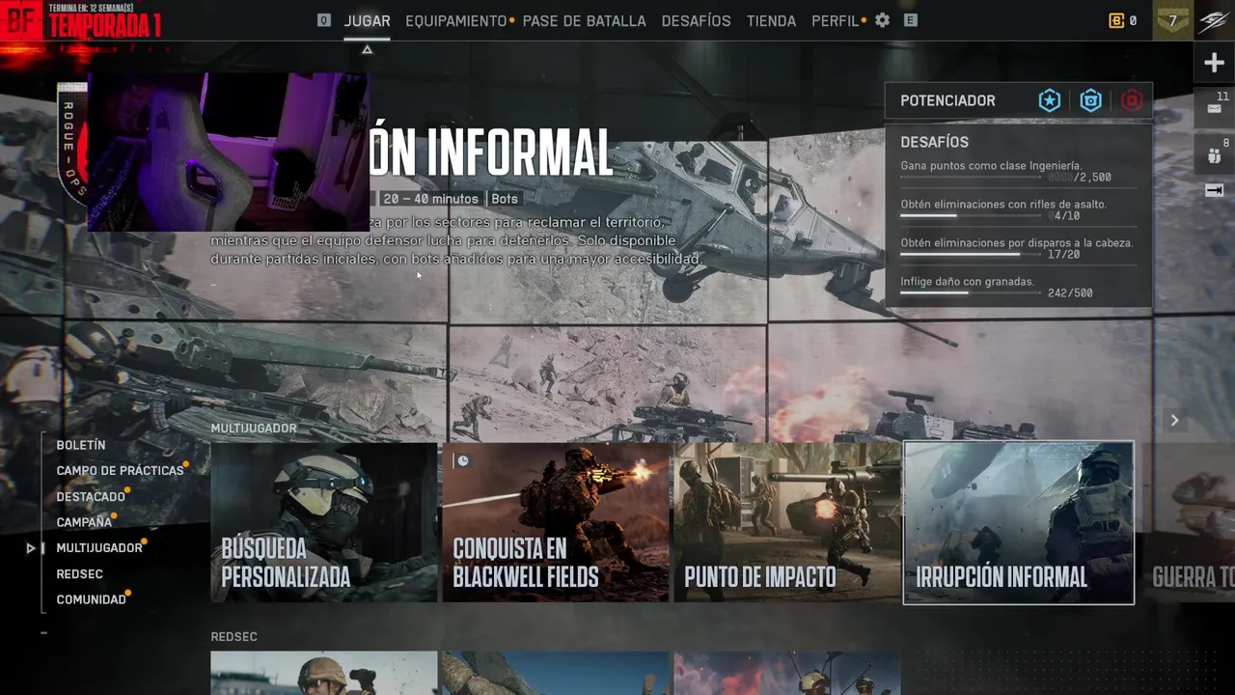Screen dimensions: 1235x695
Task: Open the Búsqueda Personalizada mode card
Action: [323, 522]
